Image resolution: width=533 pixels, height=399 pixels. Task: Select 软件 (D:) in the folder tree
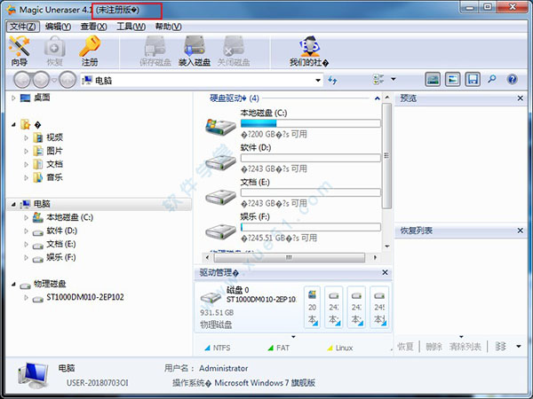(61, 231)
